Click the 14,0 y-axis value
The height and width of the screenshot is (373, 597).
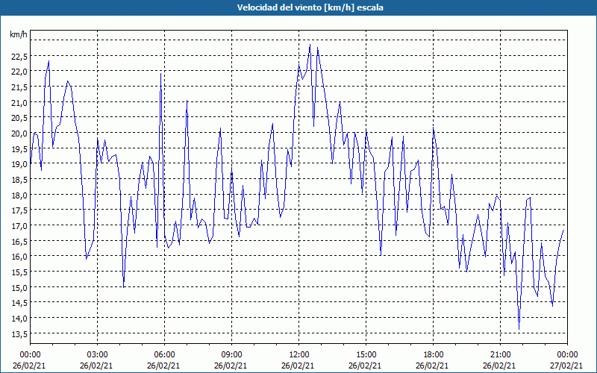click(x=19, y=319)
